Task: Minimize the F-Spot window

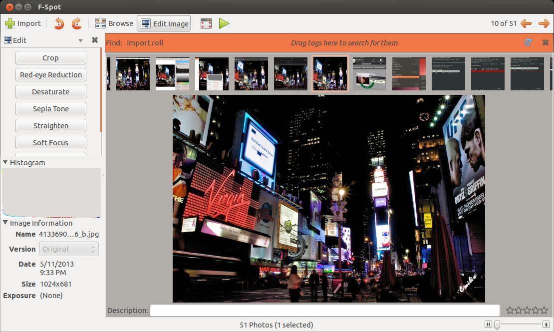Action: 18,6
